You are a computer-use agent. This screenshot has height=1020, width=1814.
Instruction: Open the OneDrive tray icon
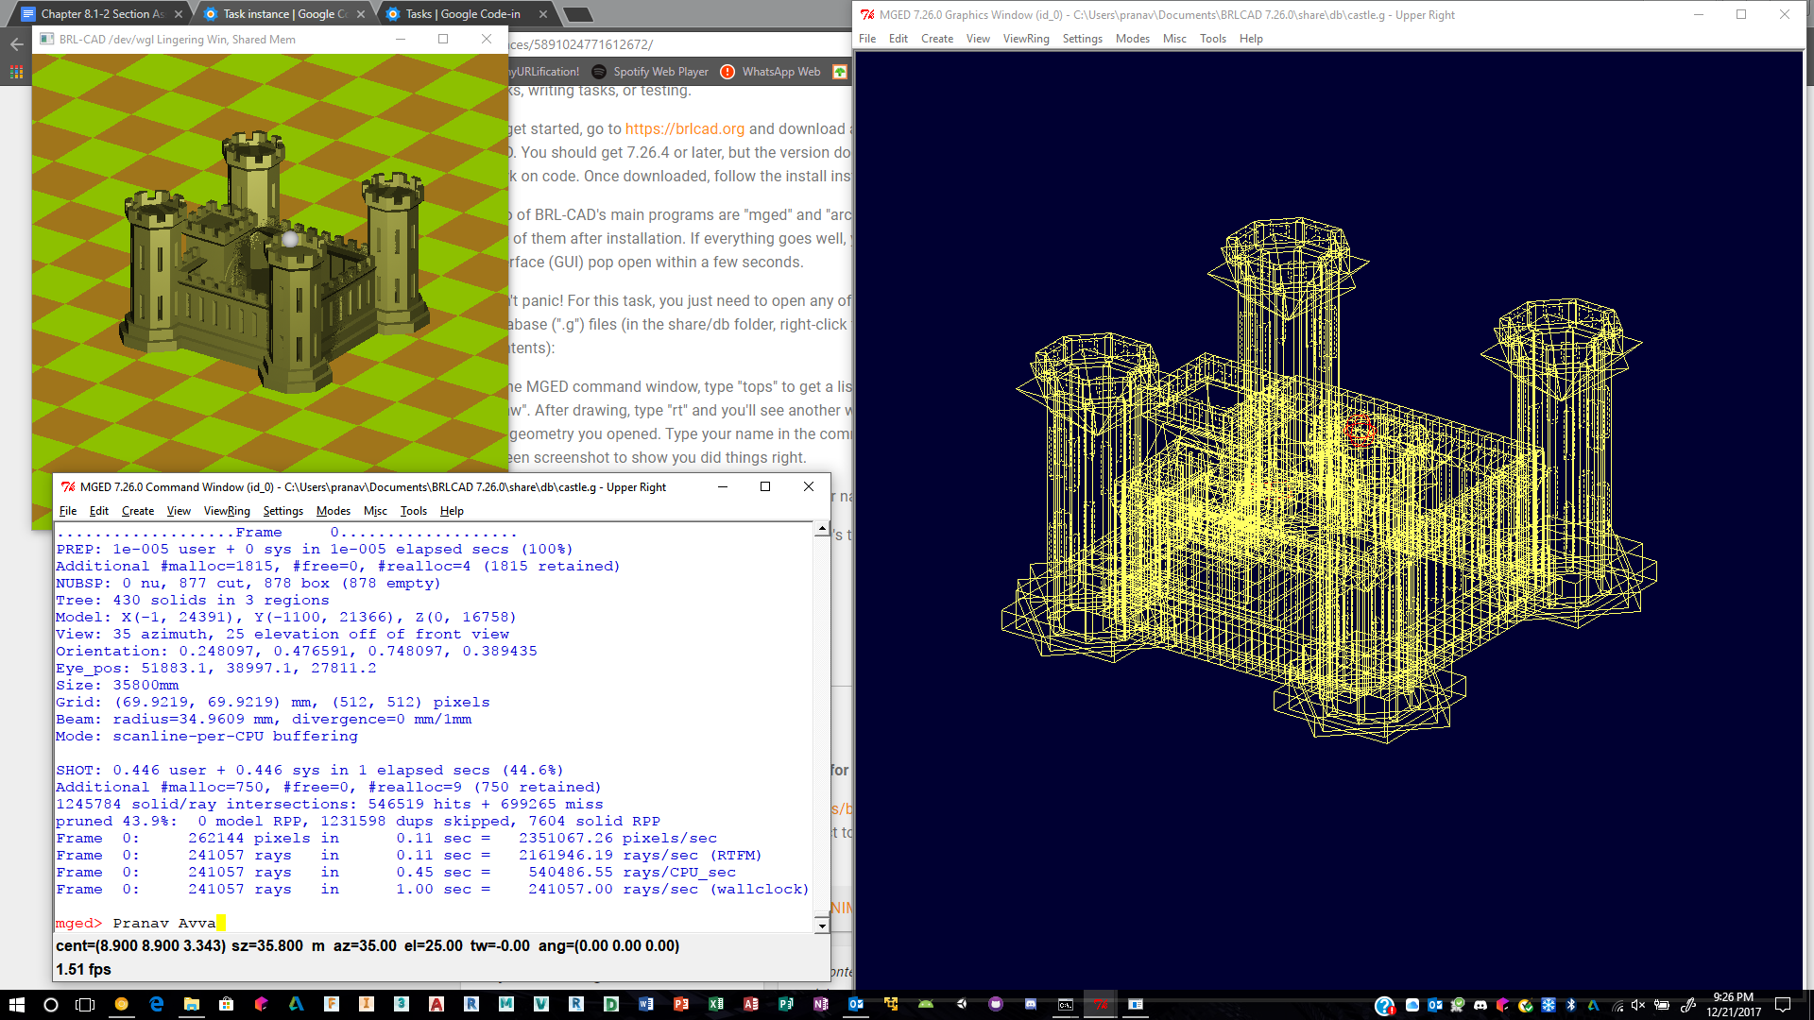[x=1412, y=1005]
